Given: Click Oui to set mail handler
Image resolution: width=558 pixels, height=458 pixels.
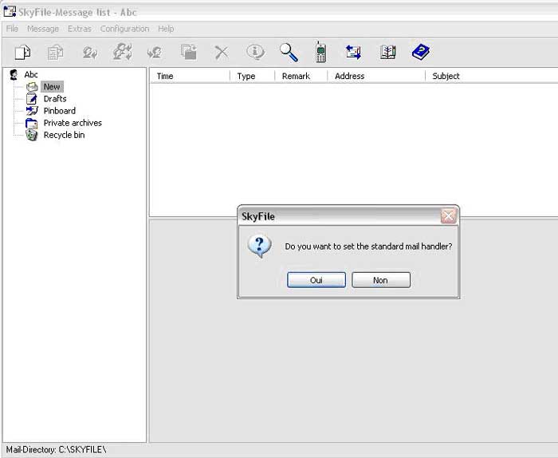Looking at the screenshot, I should [x=316, y=280].
